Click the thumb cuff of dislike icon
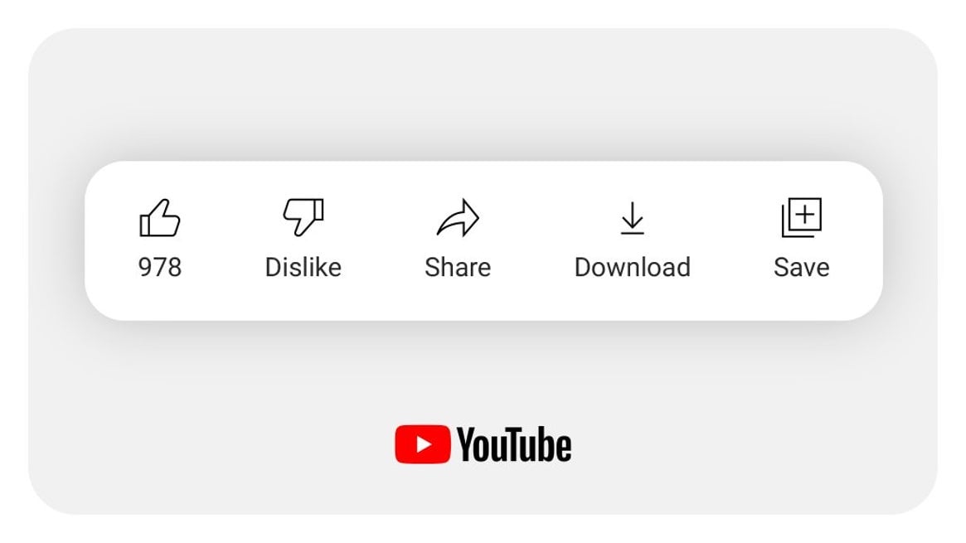This screenshot has width=966, height=543. click(318, 209)
